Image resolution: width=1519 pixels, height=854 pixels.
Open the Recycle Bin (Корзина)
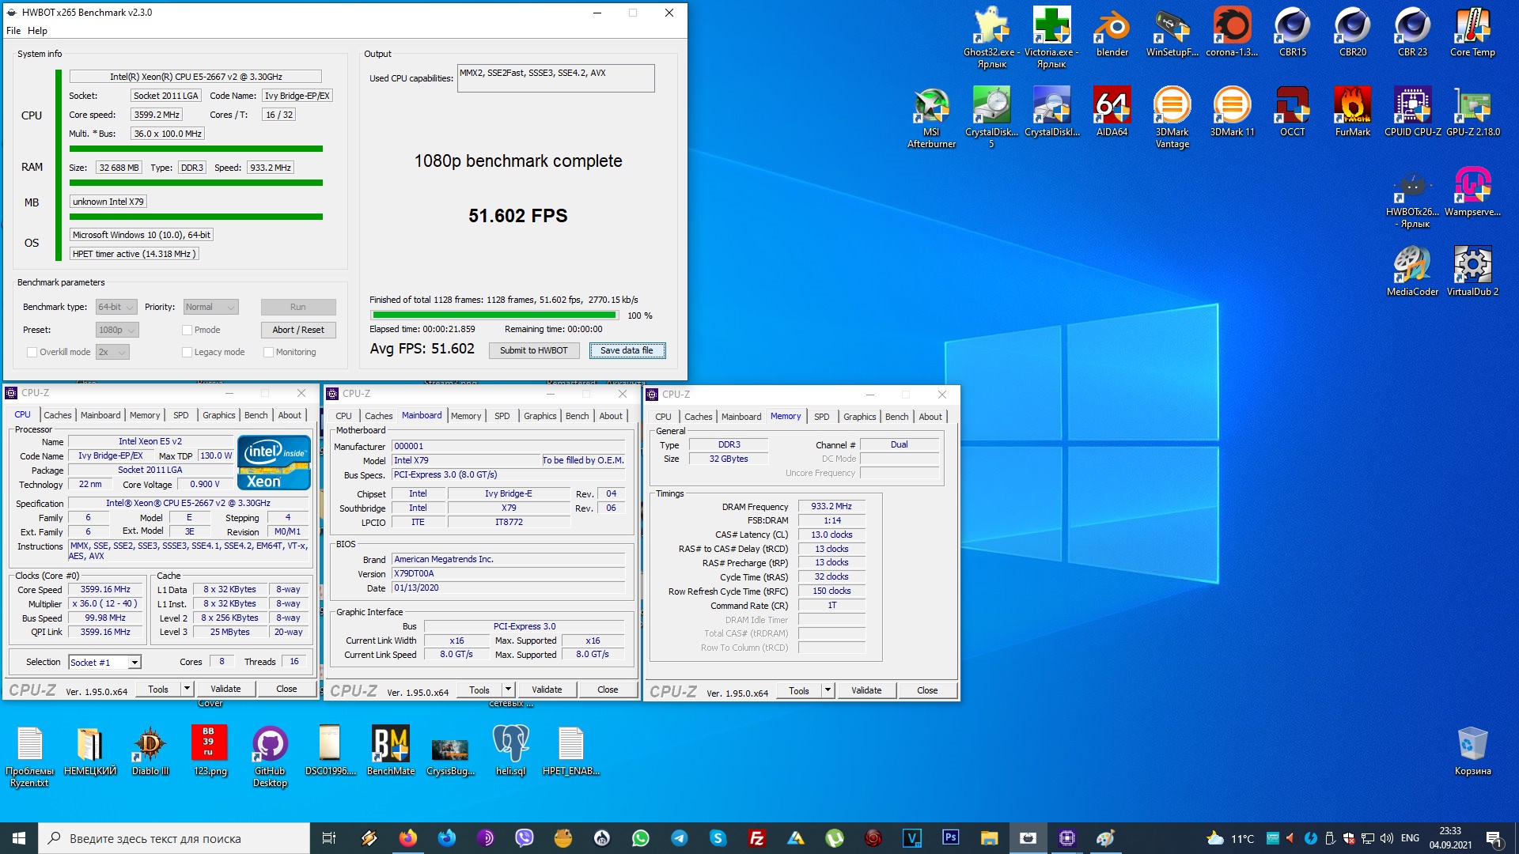click(x=1472, y=751)
